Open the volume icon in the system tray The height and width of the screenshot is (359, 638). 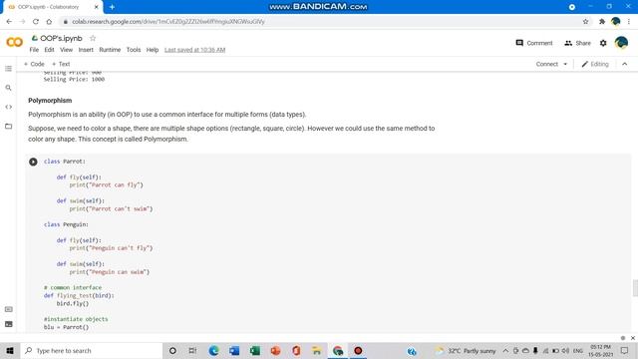coord(565,350)
